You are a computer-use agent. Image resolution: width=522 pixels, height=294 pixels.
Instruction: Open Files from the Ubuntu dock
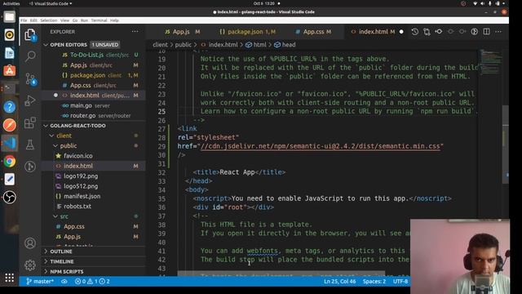click(x=9, y=16)
